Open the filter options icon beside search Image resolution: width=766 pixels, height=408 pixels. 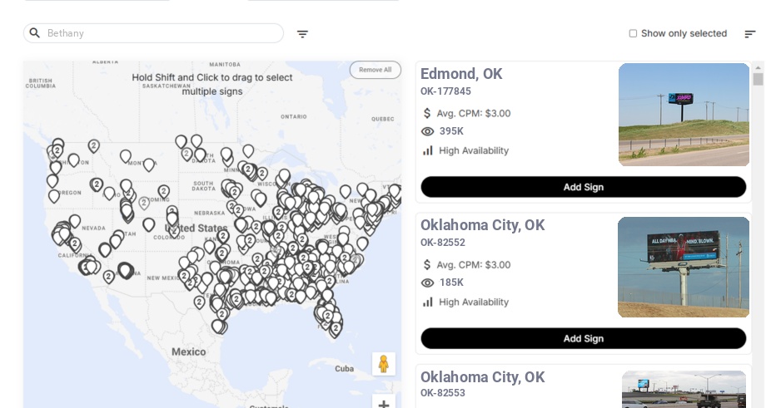click(302, 34)
